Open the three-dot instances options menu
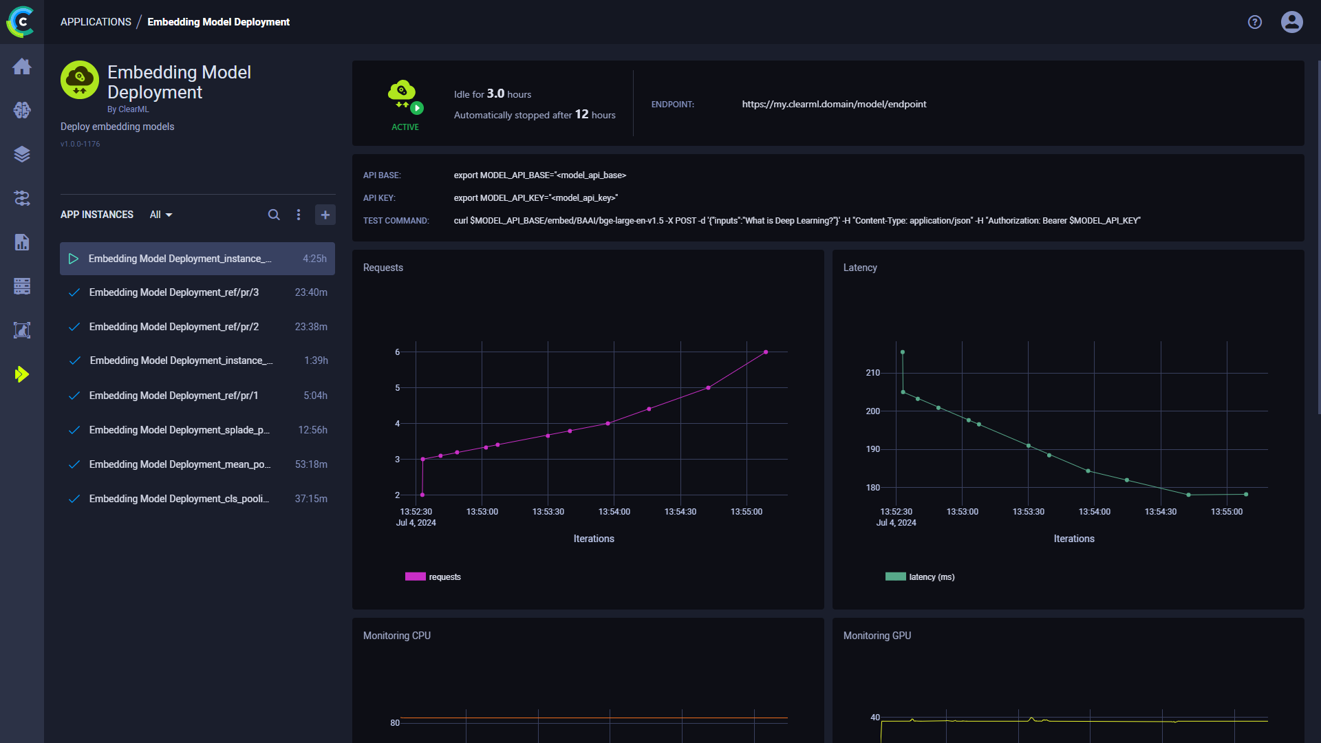This screenshot has width=1321, height=743. 299,215
